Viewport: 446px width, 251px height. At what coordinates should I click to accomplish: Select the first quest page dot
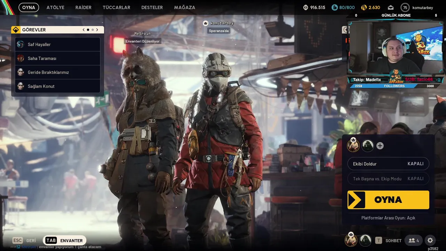(88, 30)
